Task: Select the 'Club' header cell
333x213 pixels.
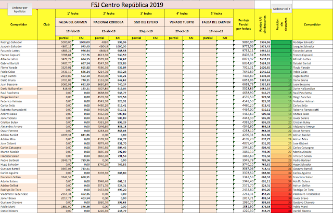Action: 46,24
